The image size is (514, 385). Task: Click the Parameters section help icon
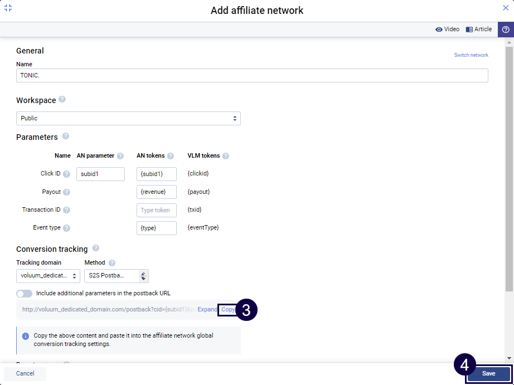(x=66, y=137)
